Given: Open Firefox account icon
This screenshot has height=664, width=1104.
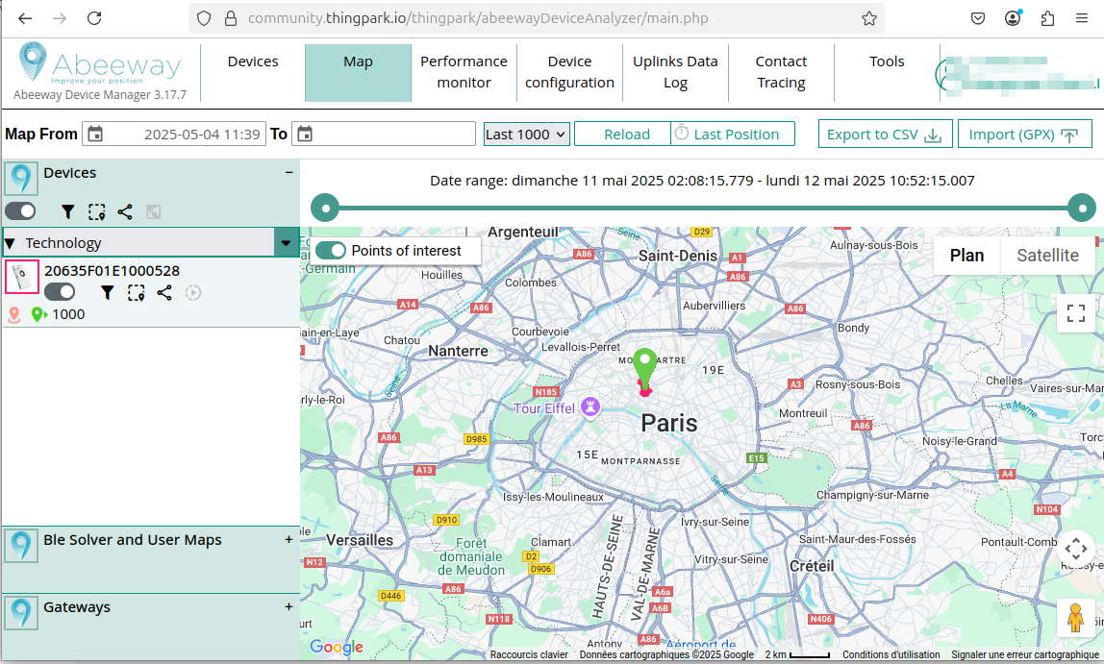Looking at the screenshot, I should (1013, 18).
